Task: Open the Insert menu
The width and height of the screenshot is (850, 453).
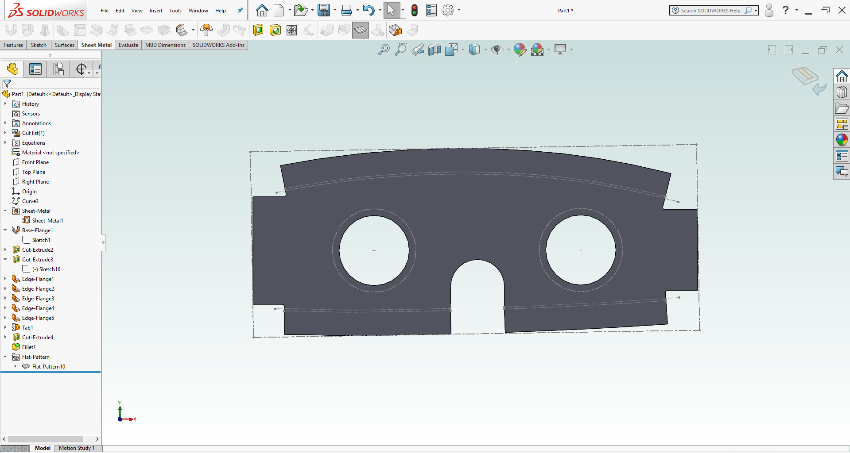Action: coord(156,11)
